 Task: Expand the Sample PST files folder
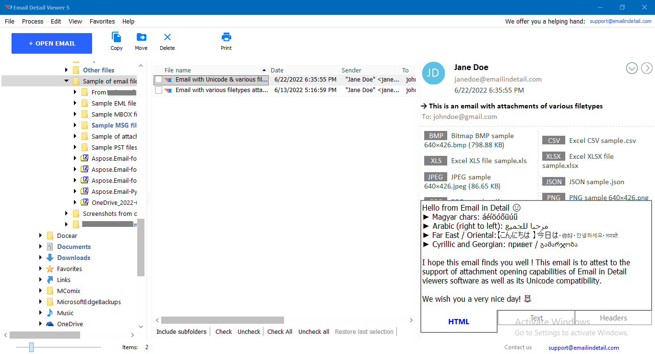tap(75, 147)
